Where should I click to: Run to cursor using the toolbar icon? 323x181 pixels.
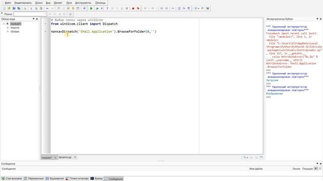102,9
